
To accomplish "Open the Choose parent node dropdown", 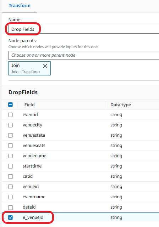I will pos(83,55).
